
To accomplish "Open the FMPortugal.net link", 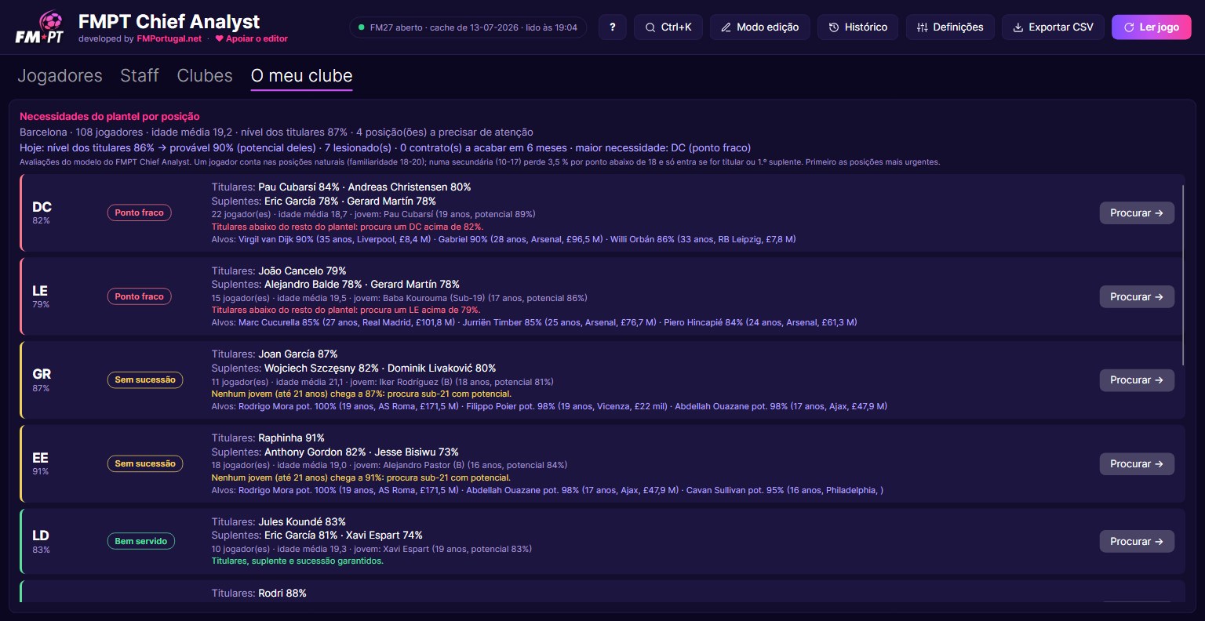I will 169,38.
